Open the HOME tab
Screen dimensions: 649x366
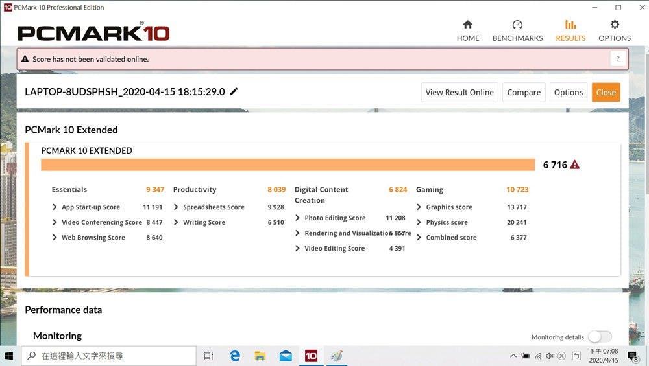[468, 31]
